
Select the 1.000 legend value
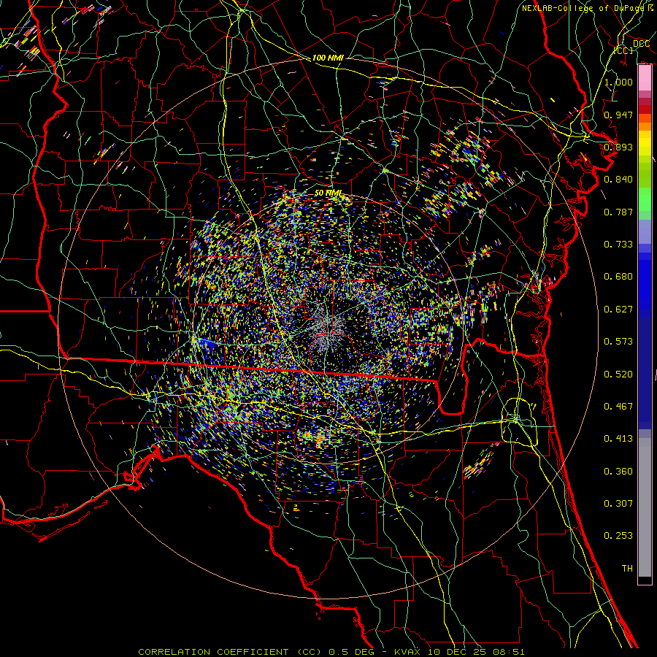point(618,82)
